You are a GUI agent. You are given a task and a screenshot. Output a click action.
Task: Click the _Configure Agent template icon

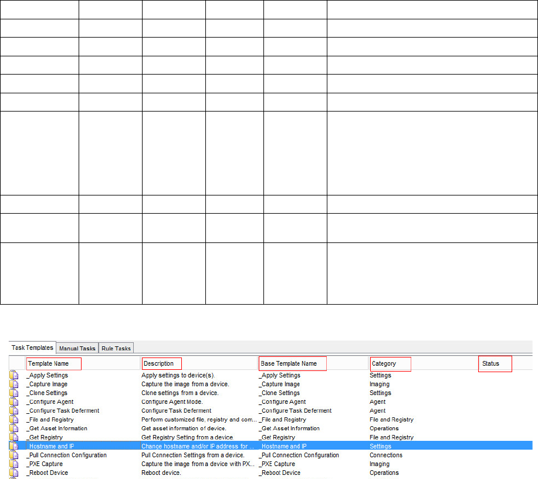pos(13,402)
